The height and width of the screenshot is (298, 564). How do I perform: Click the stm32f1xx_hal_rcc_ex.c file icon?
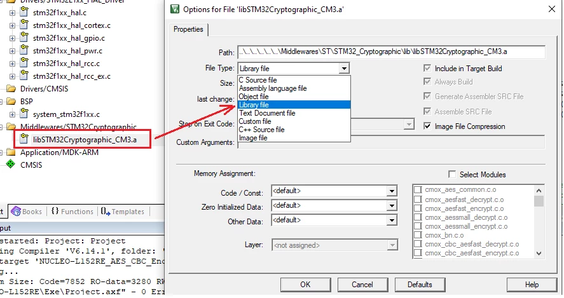[x=24, y=76]
